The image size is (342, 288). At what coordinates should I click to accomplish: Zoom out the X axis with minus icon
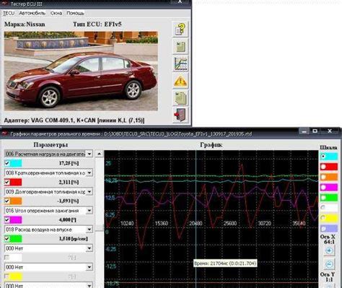pos(329,264)
